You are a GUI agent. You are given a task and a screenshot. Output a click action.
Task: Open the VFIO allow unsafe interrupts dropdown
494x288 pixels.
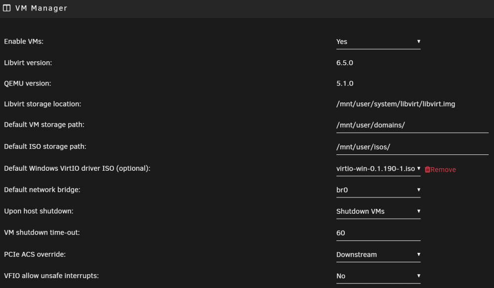pyautogui.click(x=378, y=276)
